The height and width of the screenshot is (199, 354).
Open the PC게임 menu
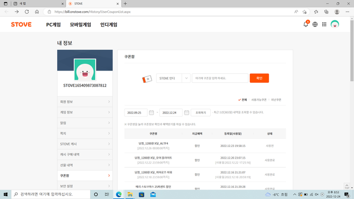click(54, 24)
